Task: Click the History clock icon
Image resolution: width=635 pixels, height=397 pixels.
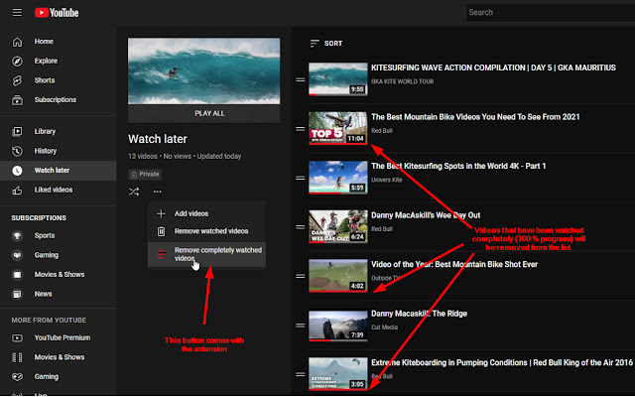Action: pos(17,151)
